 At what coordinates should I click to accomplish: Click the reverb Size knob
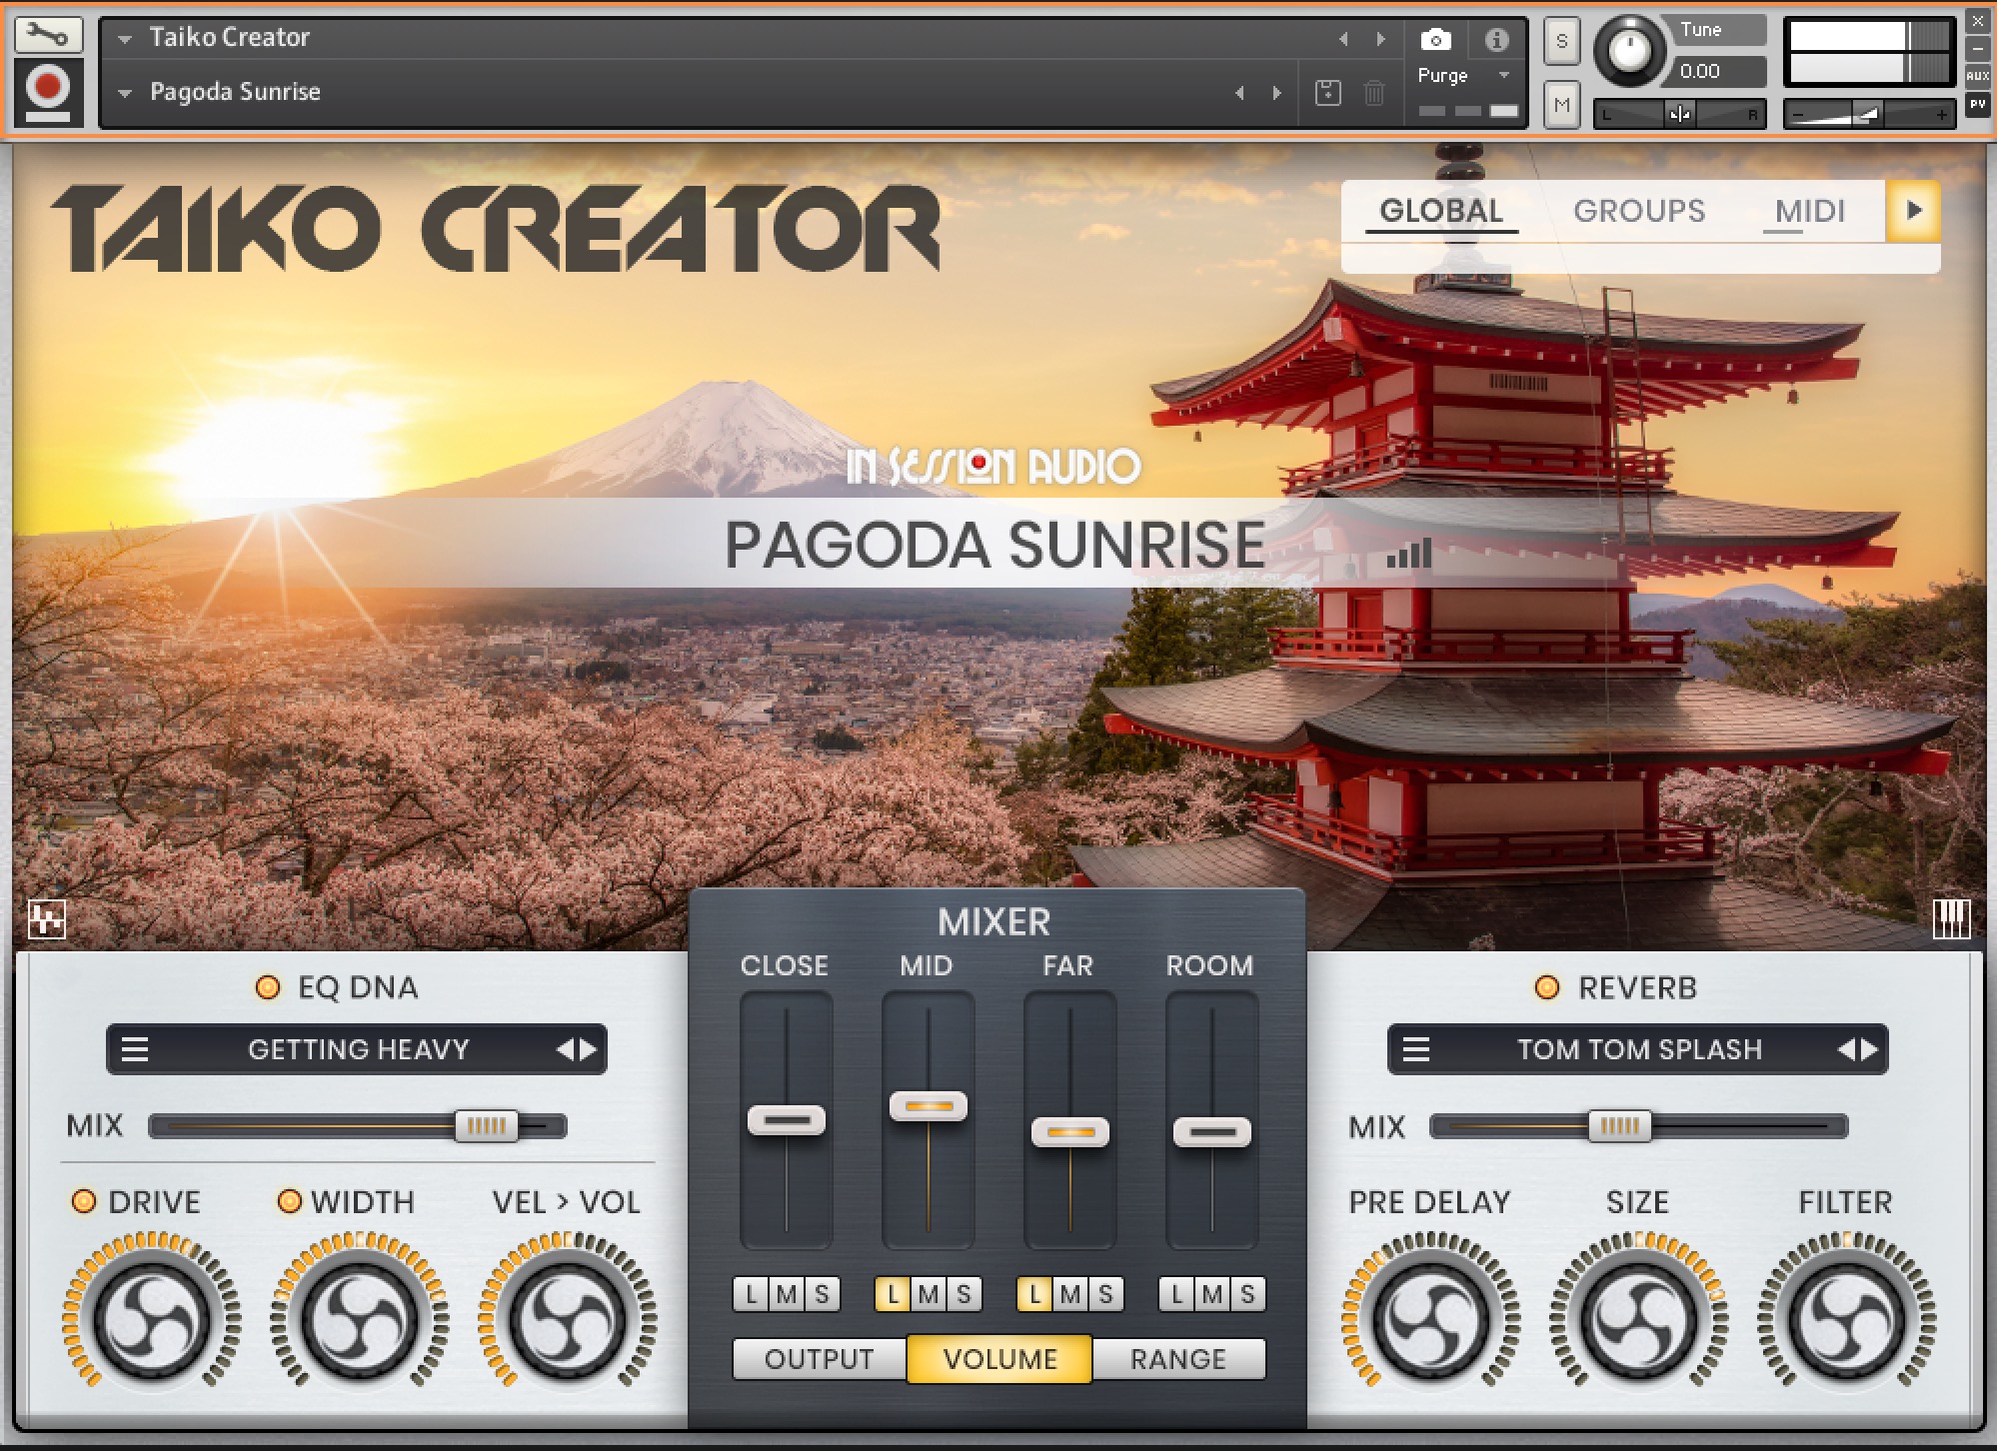(1639, 1319)
